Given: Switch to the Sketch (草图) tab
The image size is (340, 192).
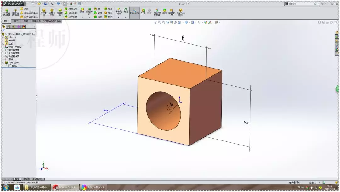Looking at the screenshot, I should tap(16, 21).
